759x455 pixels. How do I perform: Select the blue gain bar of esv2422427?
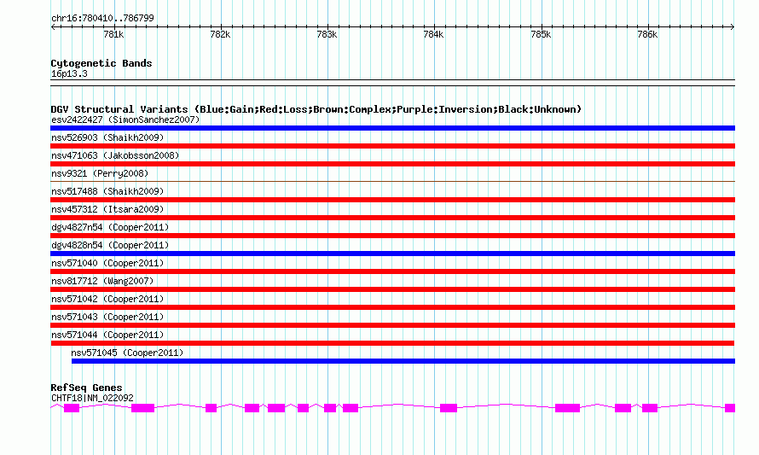[392, 128]
